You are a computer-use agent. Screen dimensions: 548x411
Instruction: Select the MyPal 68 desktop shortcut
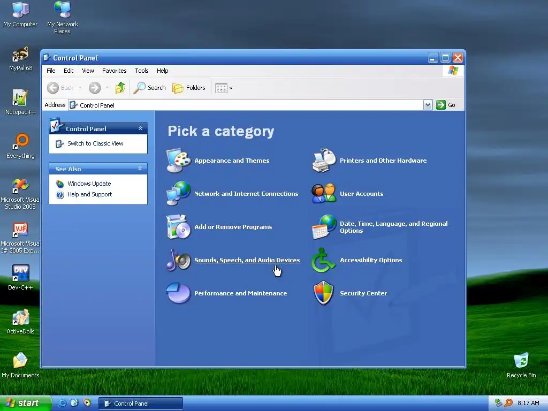(x=21, y=59)
